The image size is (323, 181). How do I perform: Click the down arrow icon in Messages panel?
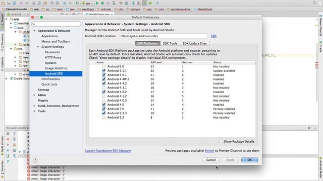(x=8, y=150)
